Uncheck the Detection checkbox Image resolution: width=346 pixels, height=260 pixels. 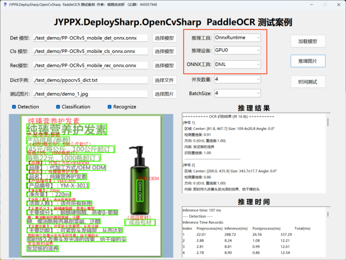coord(13,106)
